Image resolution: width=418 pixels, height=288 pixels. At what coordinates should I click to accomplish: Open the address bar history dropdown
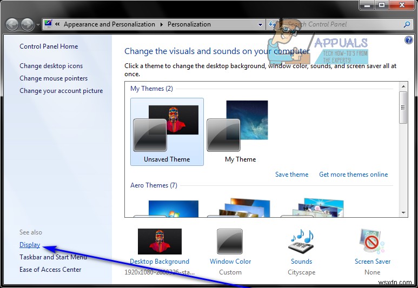(260, 24)
